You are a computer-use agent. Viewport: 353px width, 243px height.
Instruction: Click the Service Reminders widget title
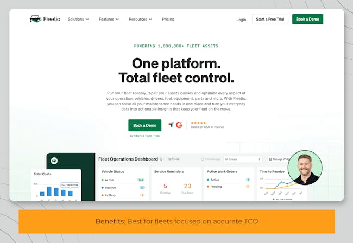[x=169, y=172]
